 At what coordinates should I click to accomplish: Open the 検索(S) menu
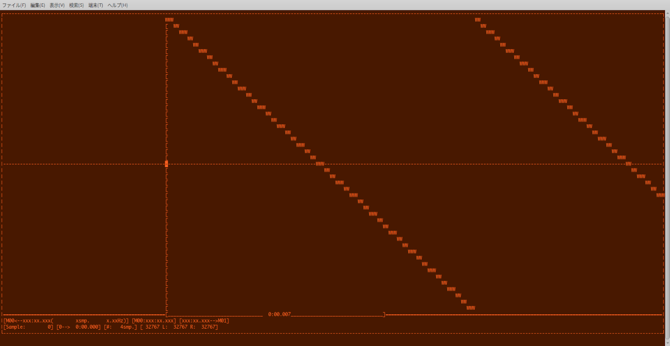pos(76,5)
